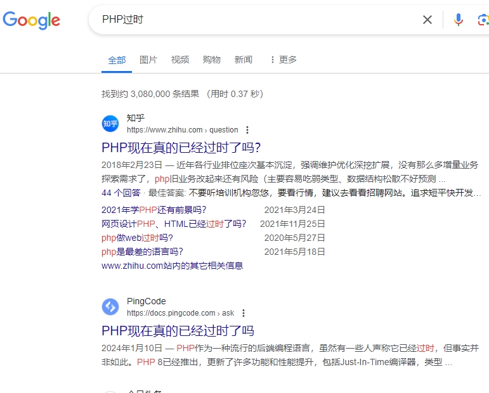
Task: Open three-dot menu beside pingcode.com URL
Action: tap(244, 313)
